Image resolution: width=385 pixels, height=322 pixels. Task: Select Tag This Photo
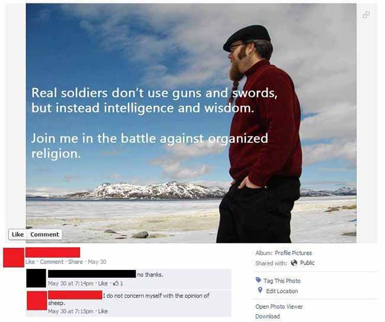[282, 281]
